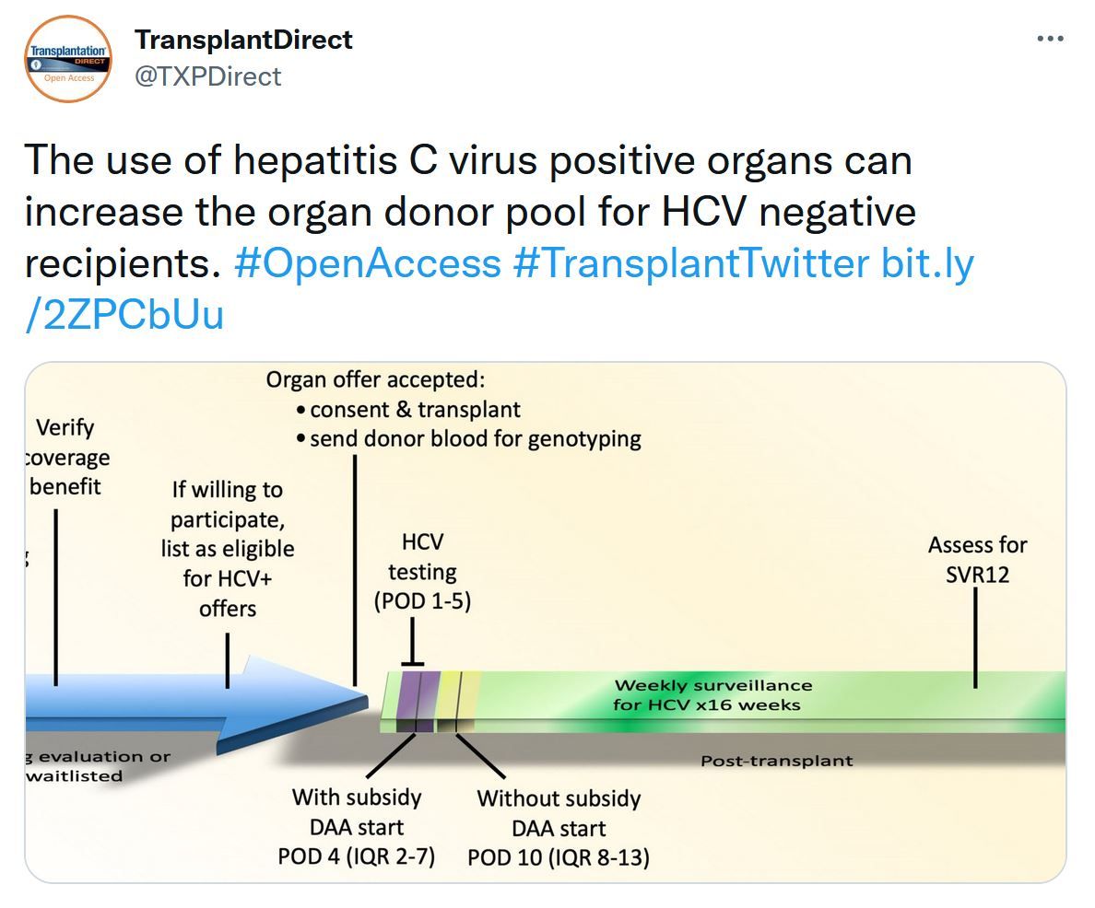
Task: Click 'Without subsidy DAA start' text
Action: click(x=559, y=813)
